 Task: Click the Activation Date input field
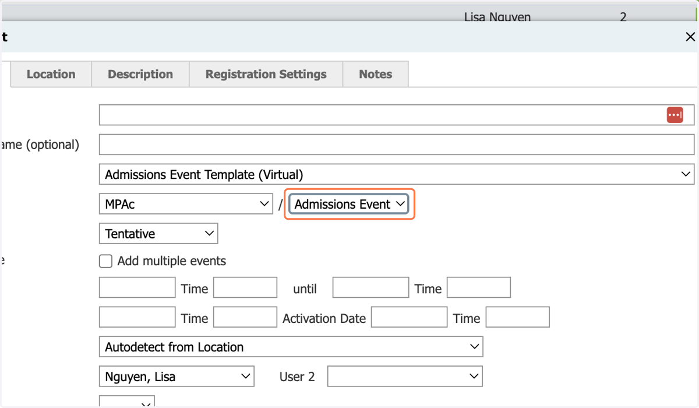[409, 317]
